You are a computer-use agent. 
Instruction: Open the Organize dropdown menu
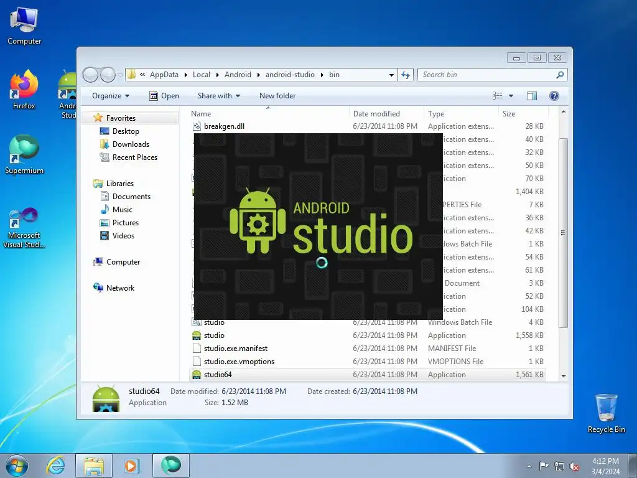(x=111, y=96)
